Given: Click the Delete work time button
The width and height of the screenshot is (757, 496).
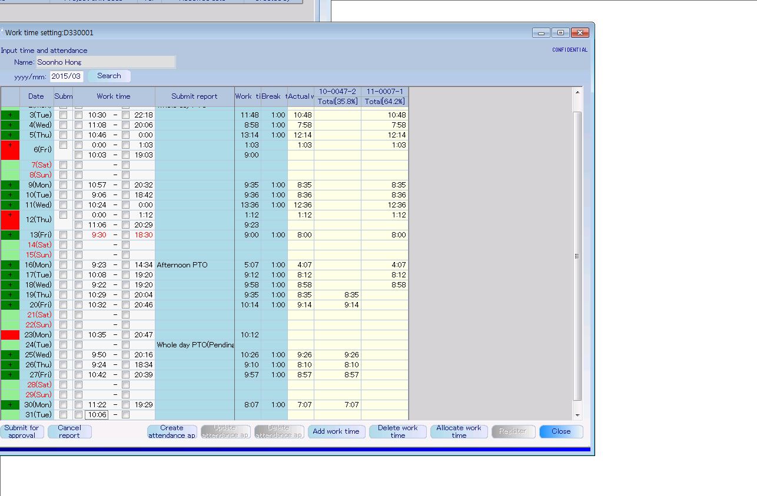Looking at the screenshot, I should pyautogui.click(x=398, y=431).
